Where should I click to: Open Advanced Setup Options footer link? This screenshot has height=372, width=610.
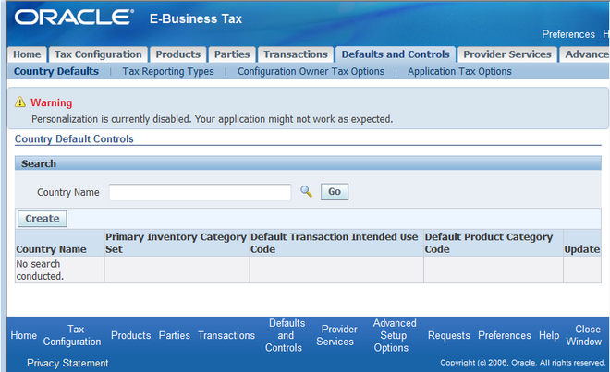click(x=393, y=335)
